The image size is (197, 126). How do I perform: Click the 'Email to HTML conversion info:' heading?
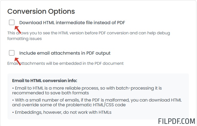click(x=45, y=81)
